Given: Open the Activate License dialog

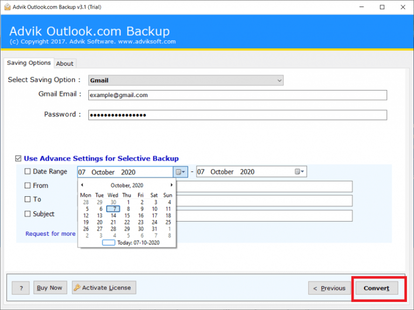Looking at the screenshot, I should click(104, 287).
